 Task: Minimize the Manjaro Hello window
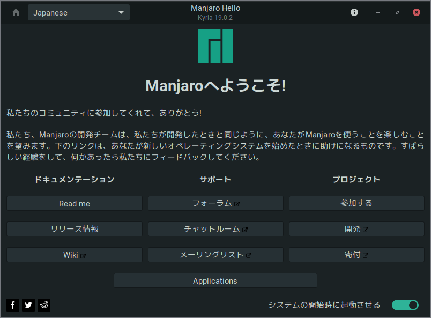click(x=378, y=12)
